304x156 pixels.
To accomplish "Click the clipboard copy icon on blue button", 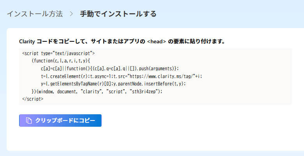I will (x=29, y=121).
